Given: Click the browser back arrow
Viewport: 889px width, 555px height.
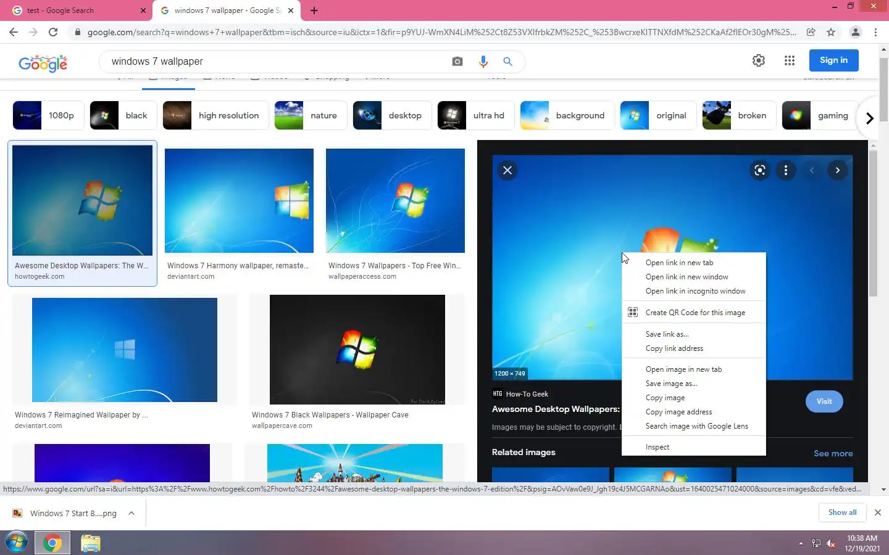Looking at the screenshot, I should click(14, 32).
